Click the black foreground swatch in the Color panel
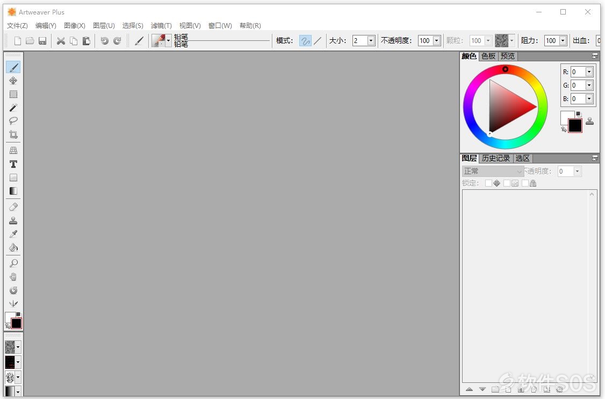Viewport: 605px width, 399px height. (575, 126)
